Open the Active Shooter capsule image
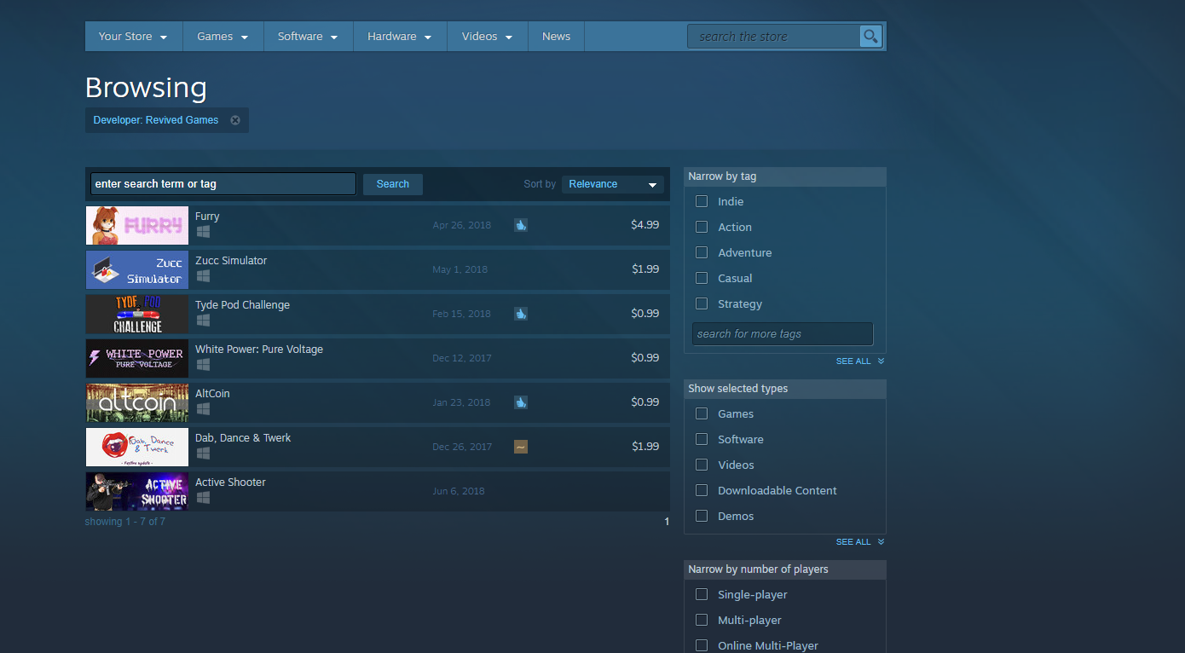This screenshot has height=653, width=1185. pos(137,491)
